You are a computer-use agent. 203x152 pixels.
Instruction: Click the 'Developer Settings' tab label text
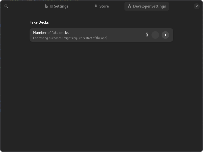[149, 6]
